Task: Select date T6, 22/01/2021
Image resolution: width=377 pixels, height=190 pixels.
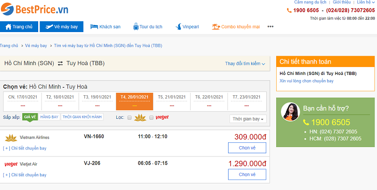Action: (x=209, y=101)
